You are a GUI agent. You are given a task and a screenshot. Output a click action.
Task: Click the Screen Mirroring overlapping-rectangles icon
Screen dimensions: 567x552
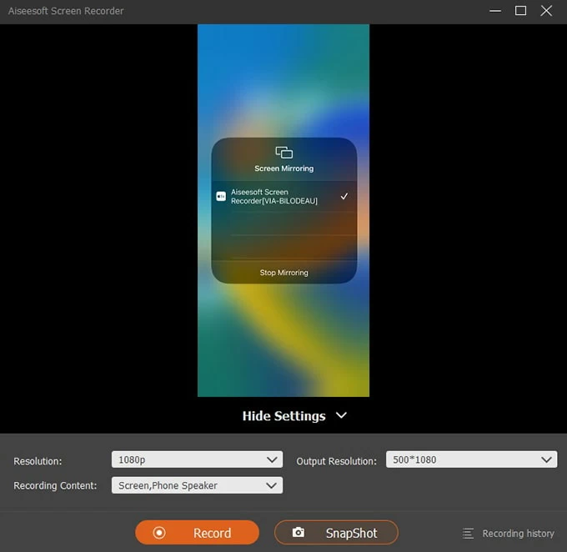click(283, 152)
